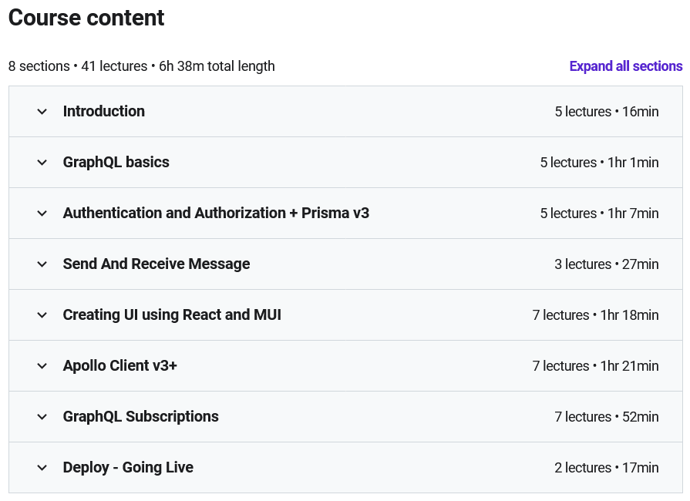Click the Apollo Client v3+ chevron icon

(42, 366)
